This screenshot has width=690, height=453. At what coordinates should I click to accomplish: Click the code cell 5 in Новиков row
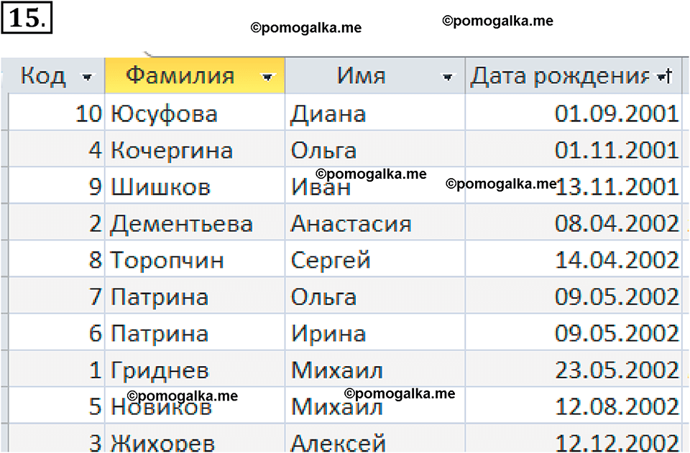tap(56, 405)
